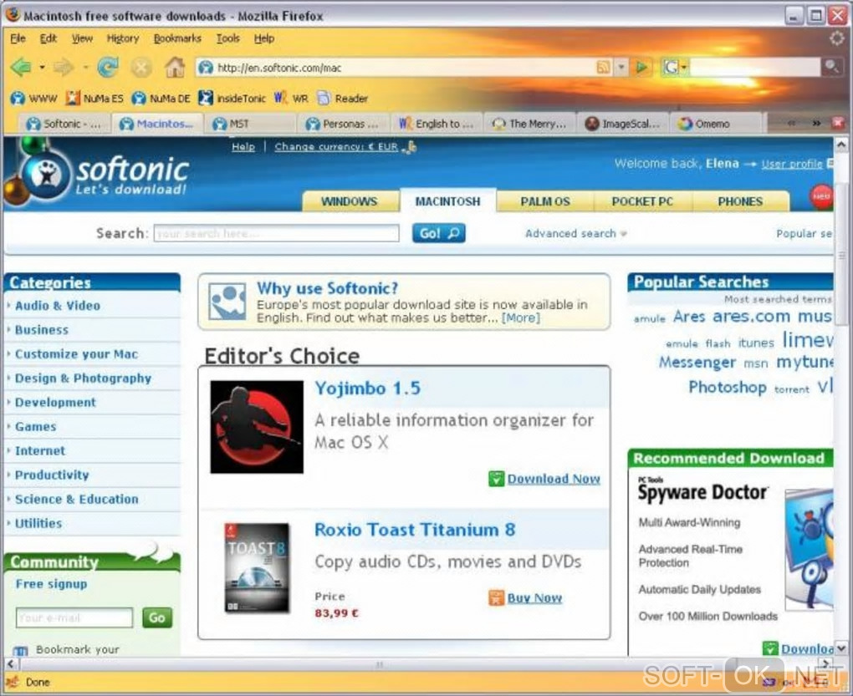Click the URL address bar

(406, 68)
